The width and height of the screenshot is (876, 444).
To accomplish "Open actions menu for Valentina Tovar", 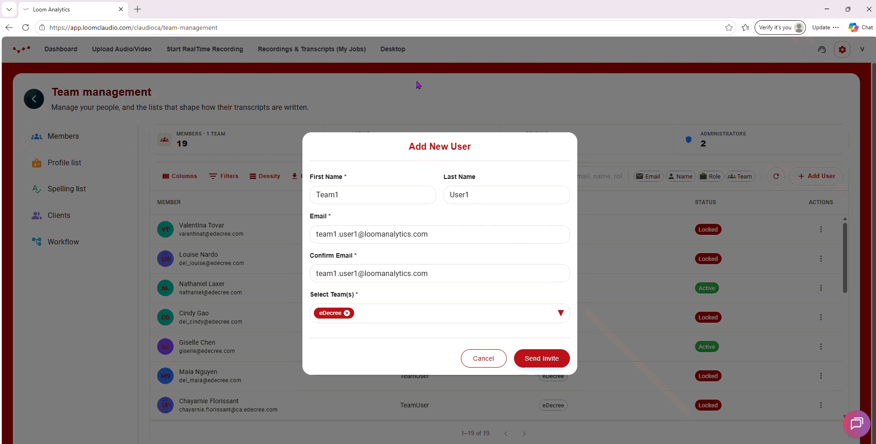I will pyautogui.click(x=821, y=229).
